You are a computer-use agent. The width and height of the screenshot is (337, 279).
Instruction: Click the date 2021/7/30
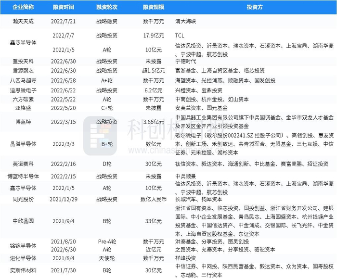[64, 270]
